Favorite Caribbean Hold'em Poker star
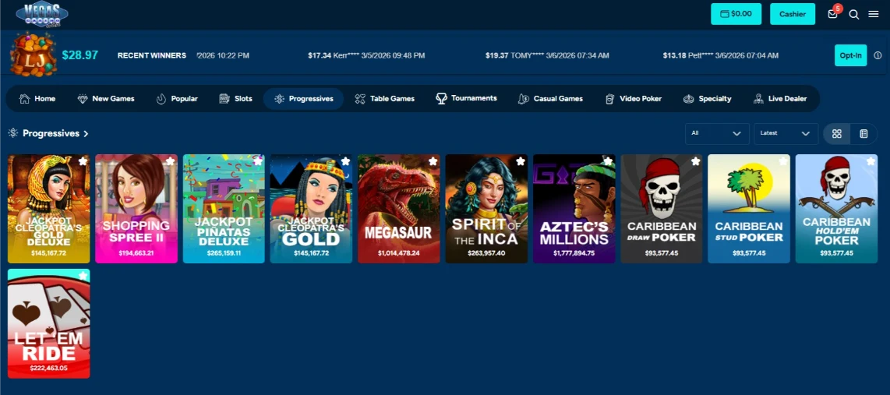This screenshot has height=395, width=890. pyautogui.click(x=871, y=162)
